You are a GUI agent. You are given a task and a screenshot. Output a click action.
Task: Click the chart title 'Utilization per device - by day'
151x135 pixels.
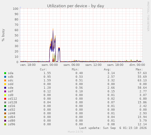pos(76,6)
